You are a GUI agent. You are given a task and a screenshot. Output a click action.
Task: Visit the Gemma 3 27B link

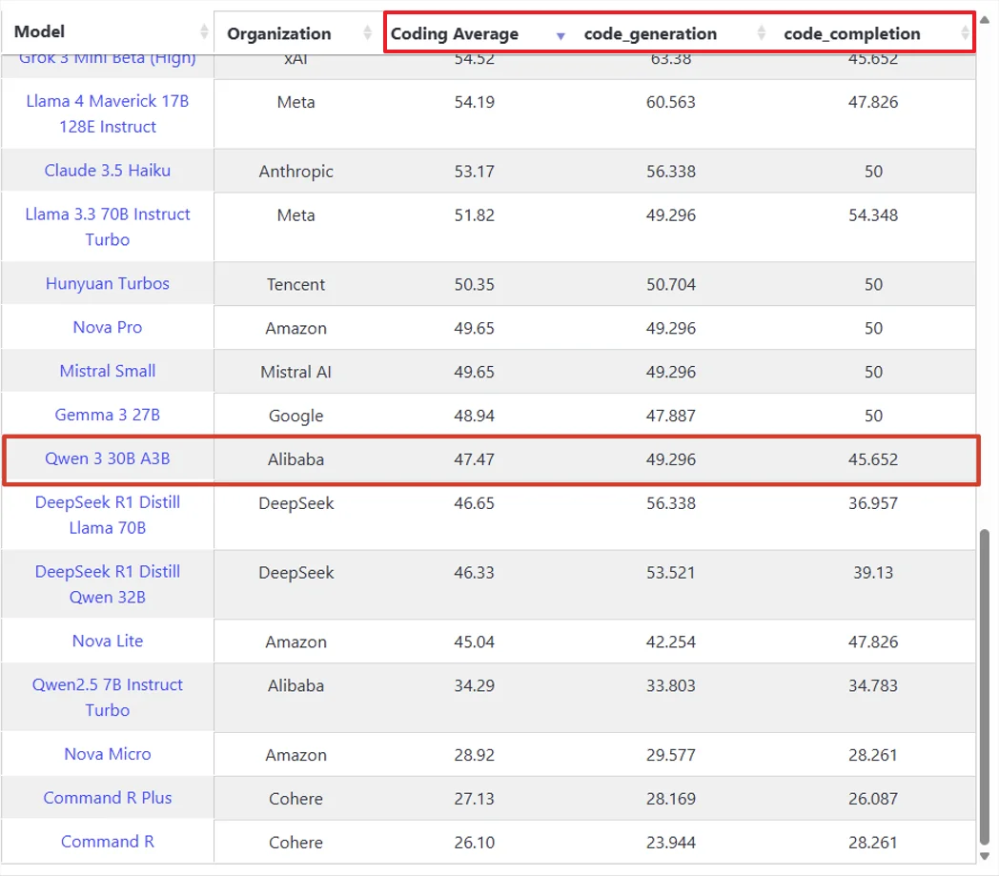click(108, 415)
